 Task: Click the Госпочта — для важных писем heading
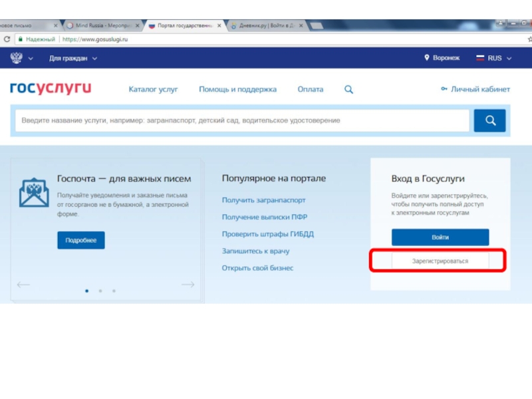[x=124, y=178]
